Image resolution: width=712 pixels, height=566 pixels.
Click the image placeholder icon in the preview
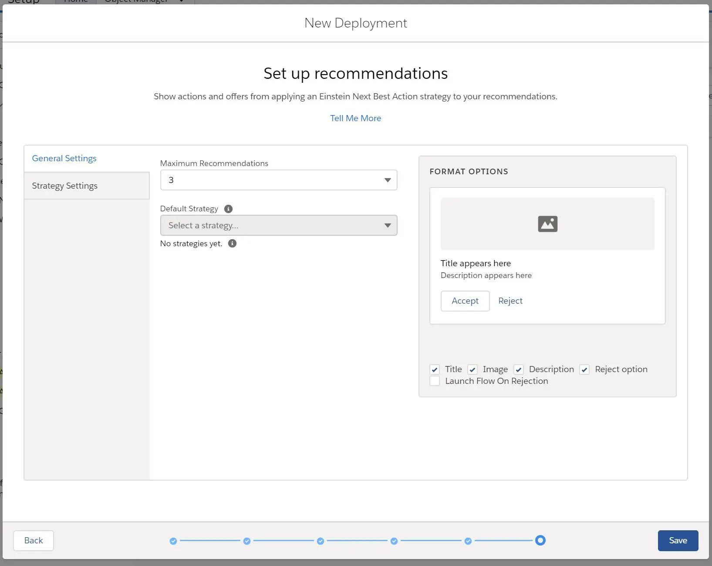pyautogui.click(x=547, y=224)
